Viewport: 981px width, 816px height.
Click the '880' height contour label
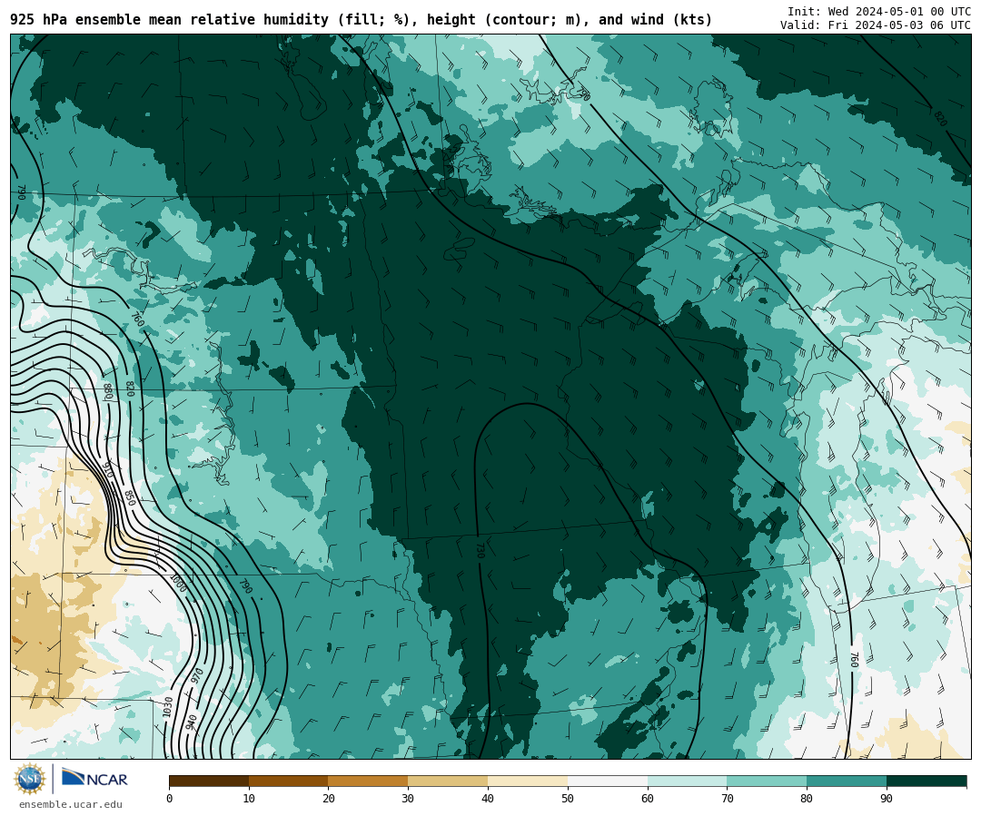(x=107, y=391)
